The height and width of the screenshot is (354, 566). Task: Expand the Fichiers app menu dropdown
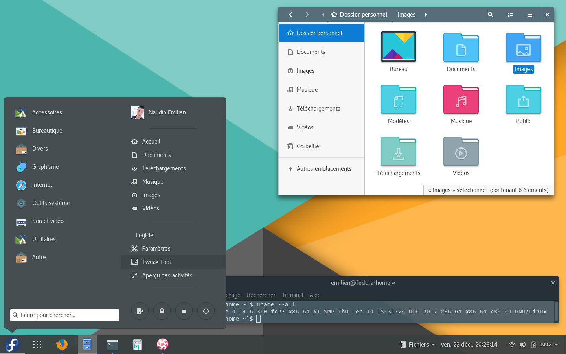coord(418,345)
